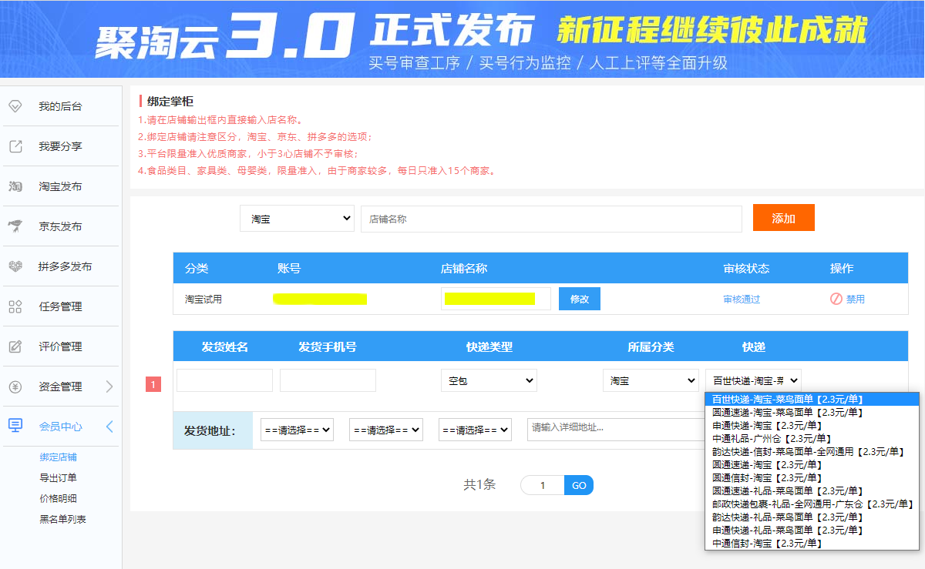Click the share icon beside 我要分享
The height and width of the screenshot is (569, 925).
pyautogui.click(x=15, y=146)
